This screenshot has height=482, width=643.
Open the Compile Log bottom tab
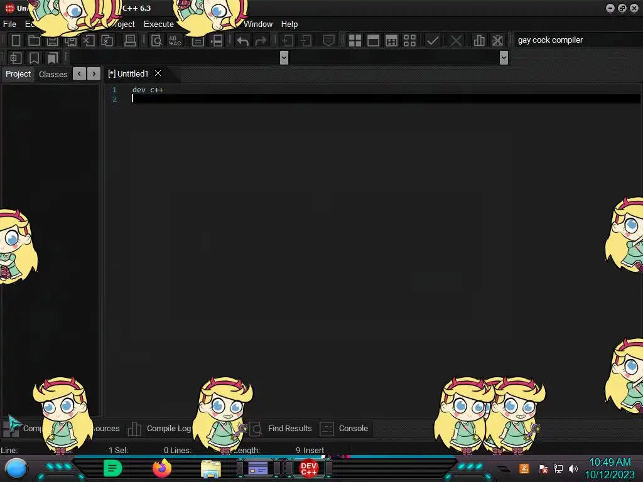pos(159,429)
